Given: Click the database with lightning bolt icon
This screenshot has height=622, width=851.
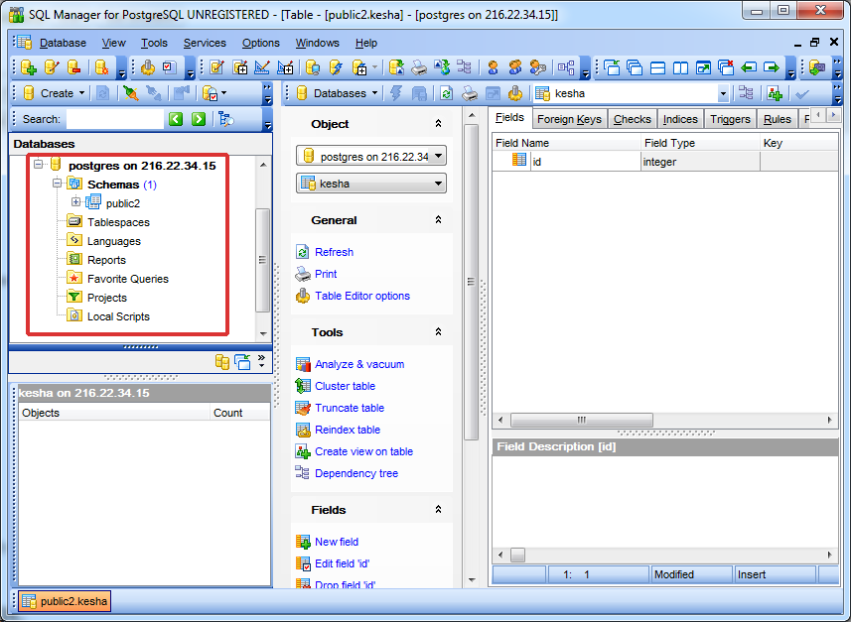Looking at the screenshot, I should (x=336, y=67).
